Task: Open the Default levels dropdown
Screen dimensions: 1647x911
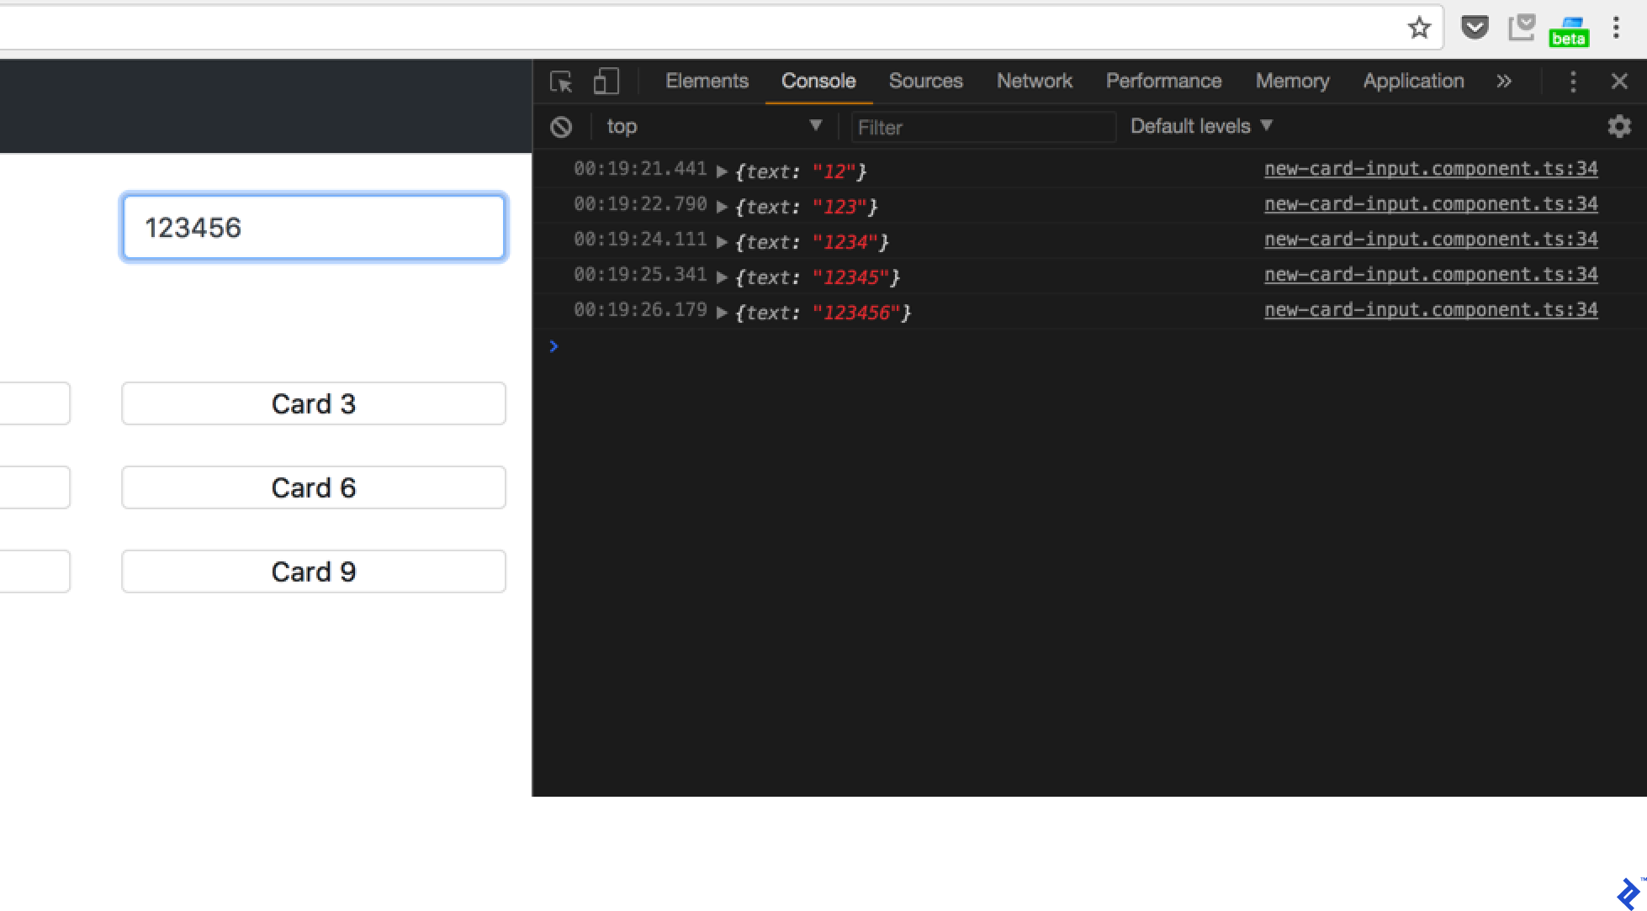Action: click(1200, 126)
